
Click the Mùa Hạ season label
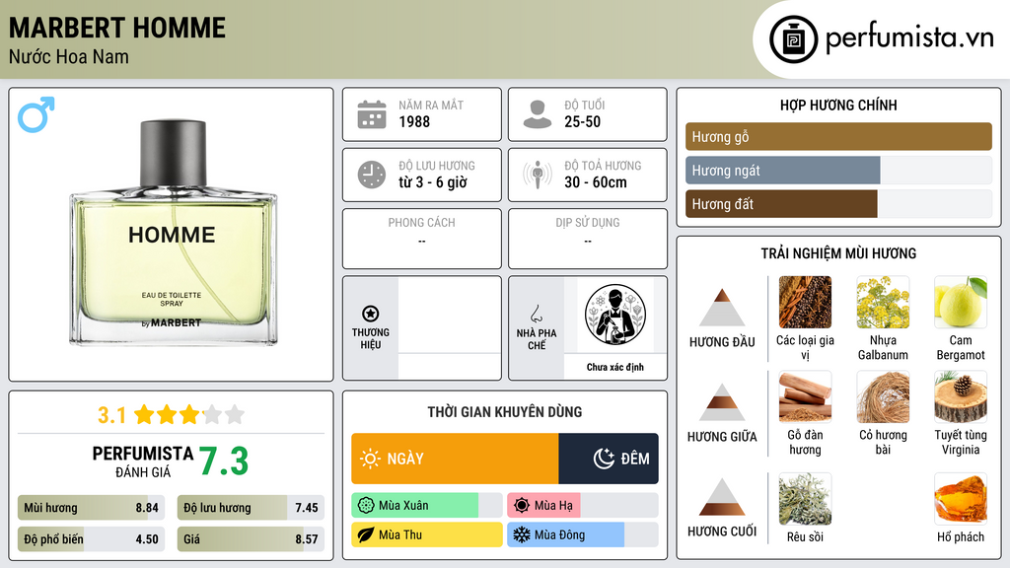tap(553, 506)
